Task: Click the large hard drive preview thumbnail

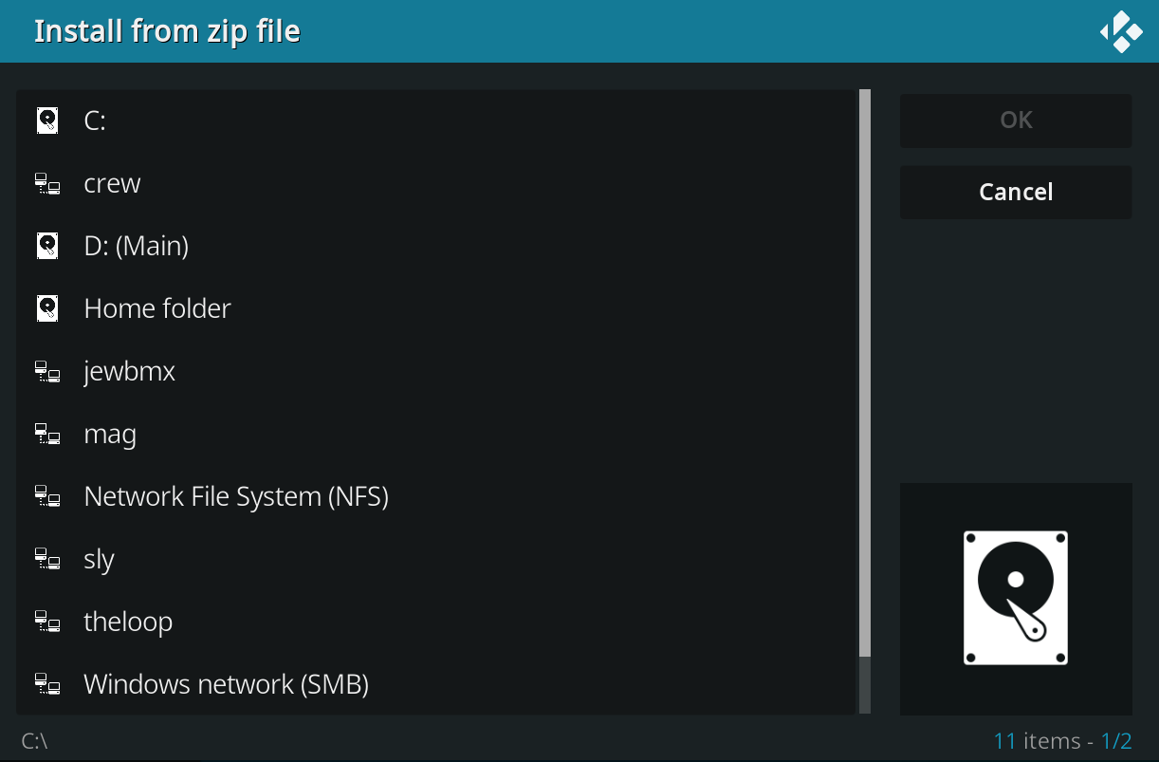Action: [x=1016, y=599]
